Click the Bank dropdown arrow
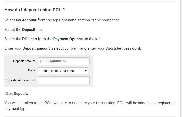This screenshot has height=117, width=182. (86, 71)
